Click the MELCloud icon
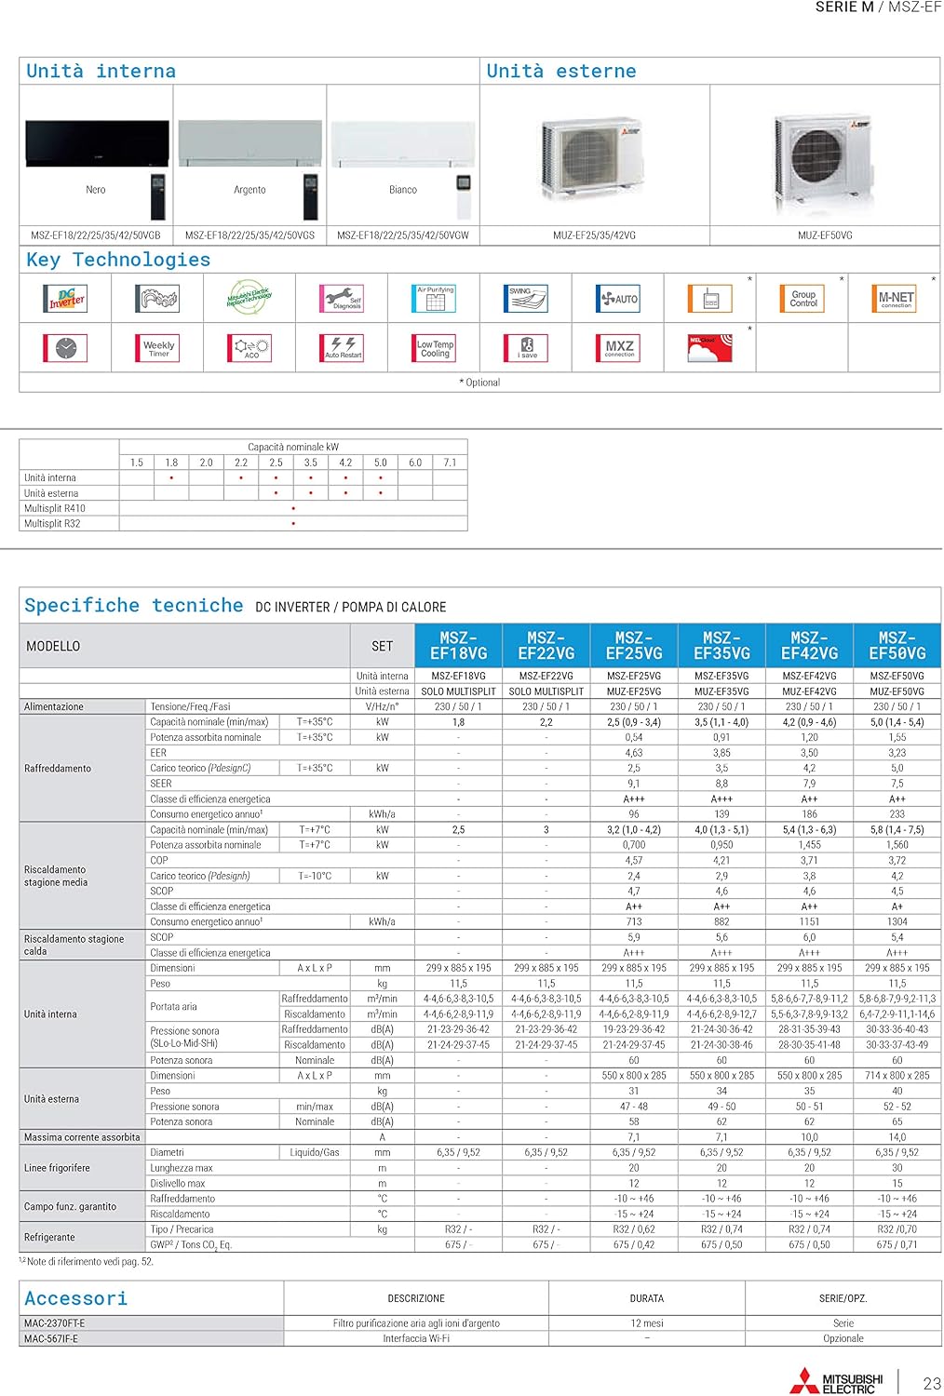 click(710, 348)
